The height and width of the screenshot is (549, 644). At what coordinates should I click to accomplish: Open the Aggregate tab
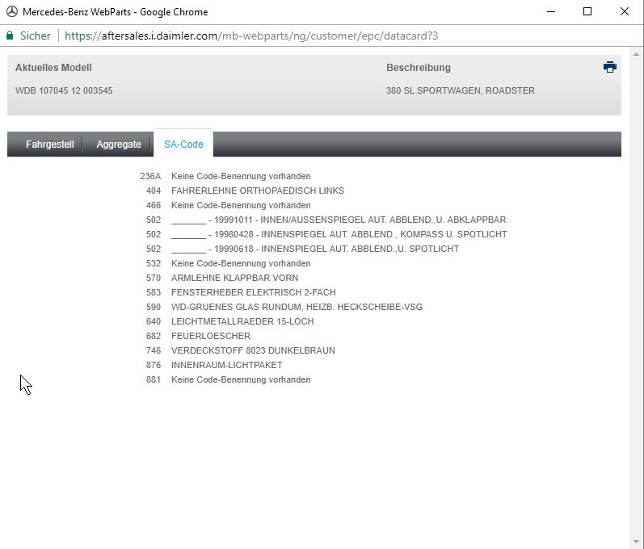click(119, 145)
